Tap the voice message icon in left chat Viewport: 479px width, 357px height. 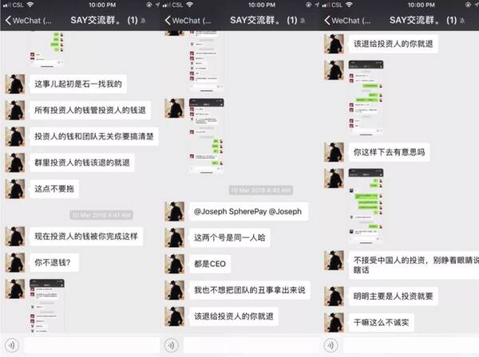[12, 345]
